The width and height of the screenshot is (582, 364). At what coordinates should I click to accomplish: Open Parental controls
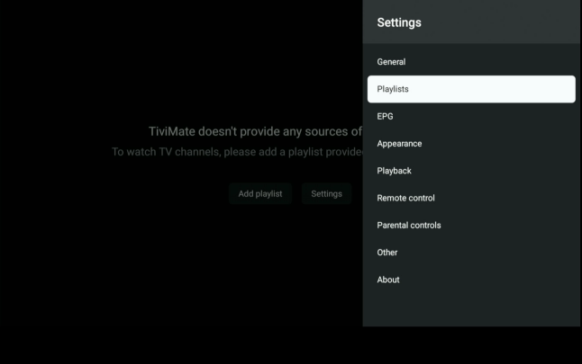tap(408, 226)
